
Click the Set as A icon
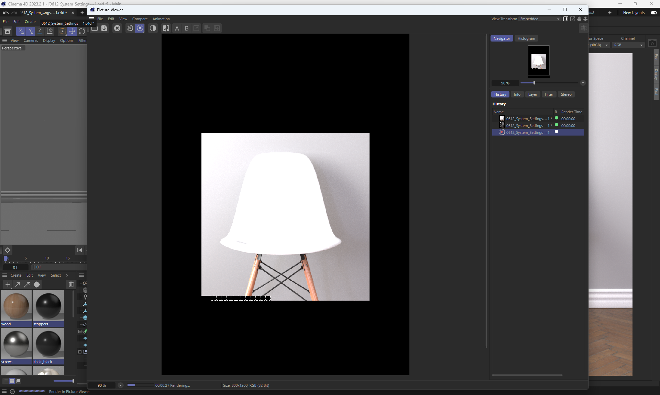177,28
